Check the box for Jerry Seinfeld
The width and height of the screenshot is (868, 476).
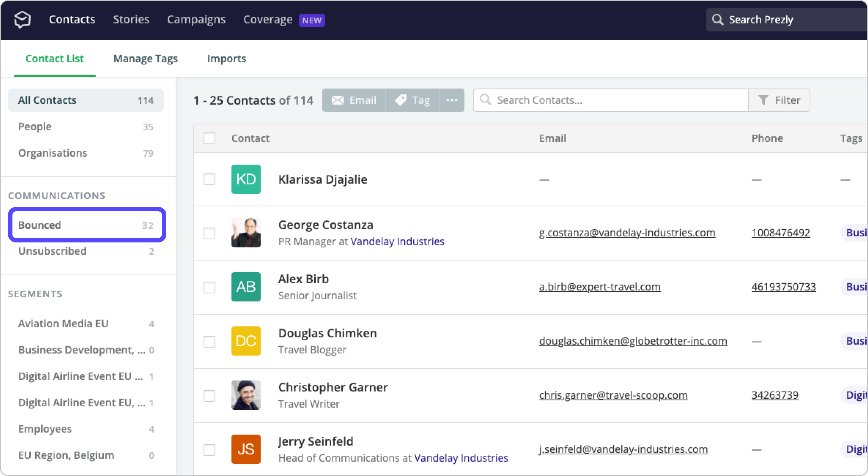pyautogui.click(x=209, y=450)
